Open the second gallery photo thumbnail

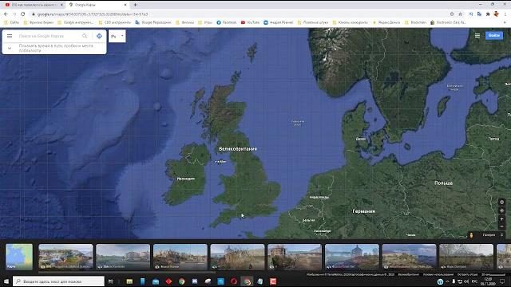tap(123, 257)
